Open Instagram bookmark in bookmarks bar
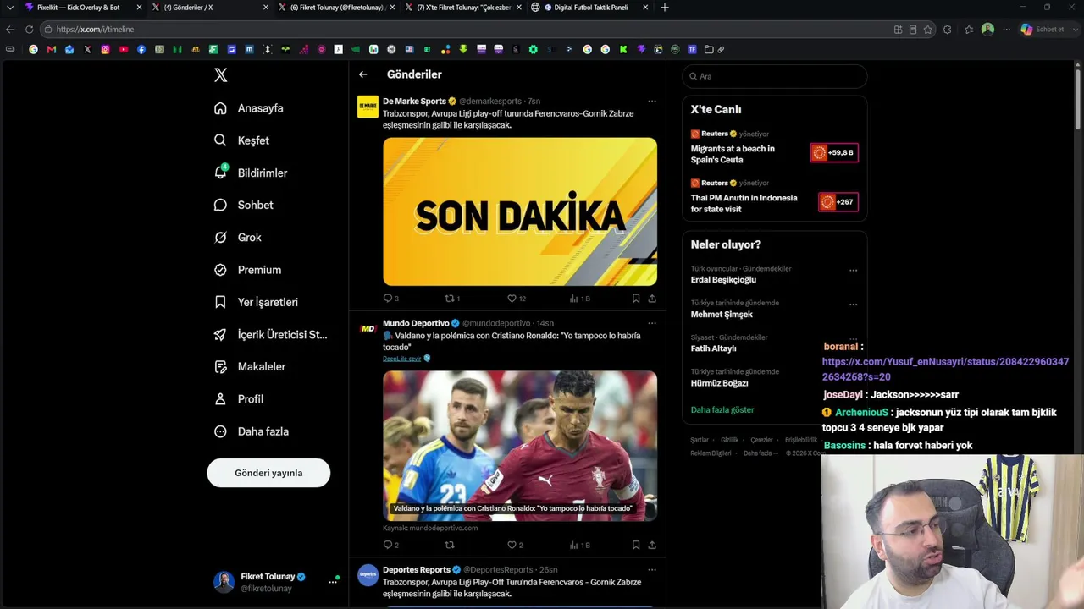The width and height of the screenshot is (1084, 609). coord(105,49)
